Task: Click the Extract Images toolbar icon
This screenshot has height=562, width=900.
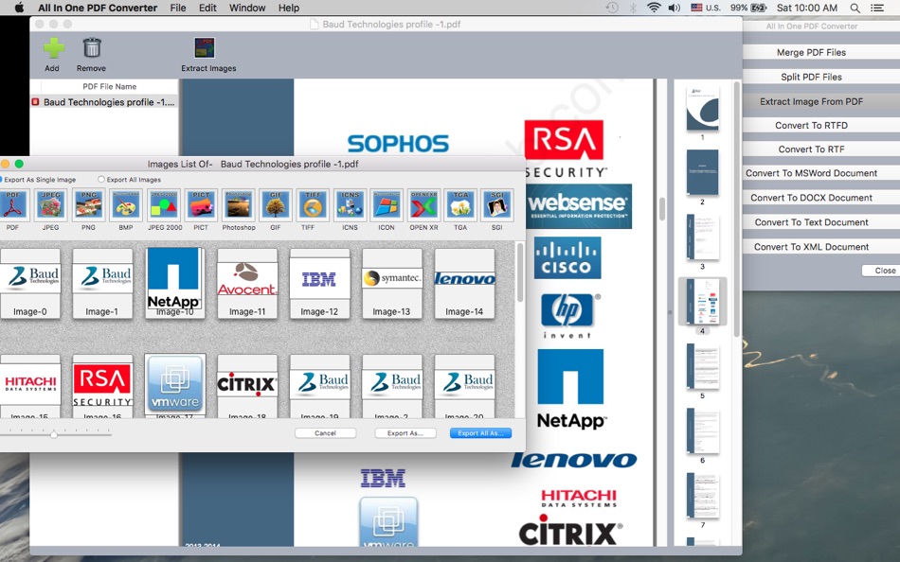Action: 205,48
